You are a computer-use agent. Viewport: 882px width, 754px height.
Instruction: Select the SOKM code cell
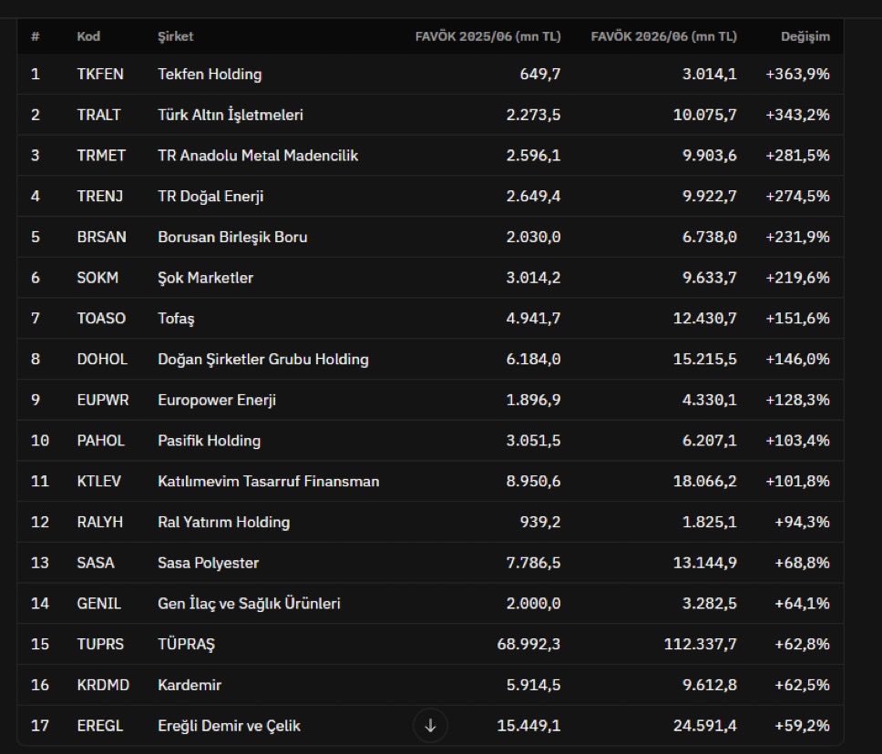[97, 278]
